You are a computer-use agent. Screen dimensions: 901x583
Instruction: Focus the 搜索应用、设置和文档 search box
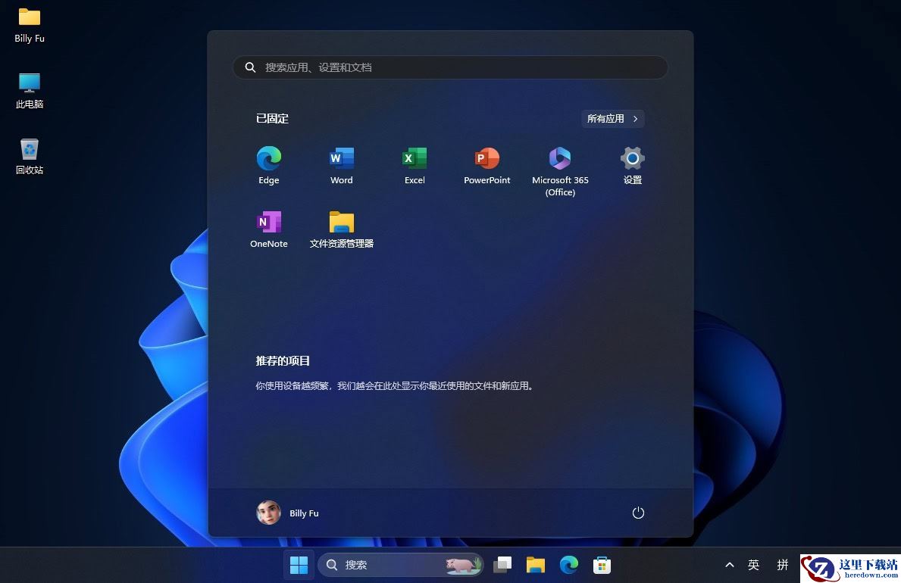(450, 67)
